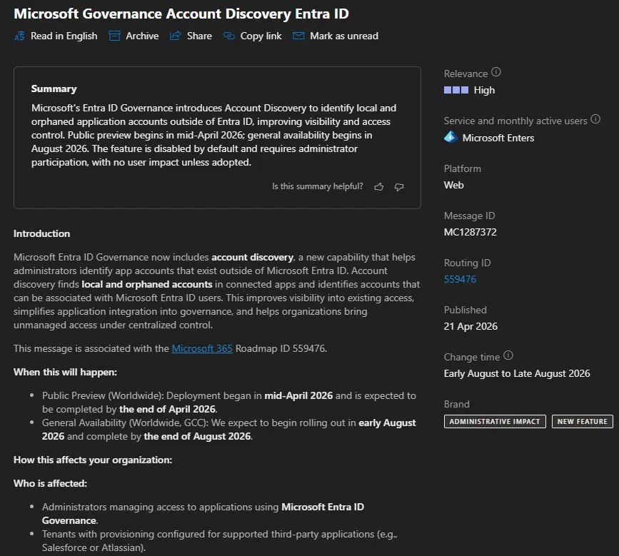Click the Introduction heading
Screen dimensions: 619x556
tap(42, 233)
